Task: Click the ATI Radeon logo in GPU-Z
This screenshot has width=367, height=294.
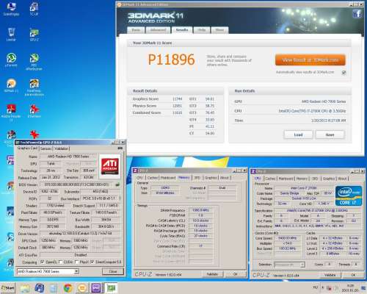Action: 110,166
